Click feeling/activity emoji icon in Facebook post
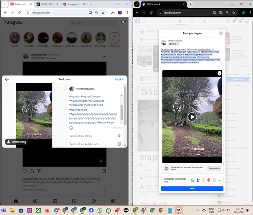The height and width of the screenshot is (215, 253). coord(203,180)
